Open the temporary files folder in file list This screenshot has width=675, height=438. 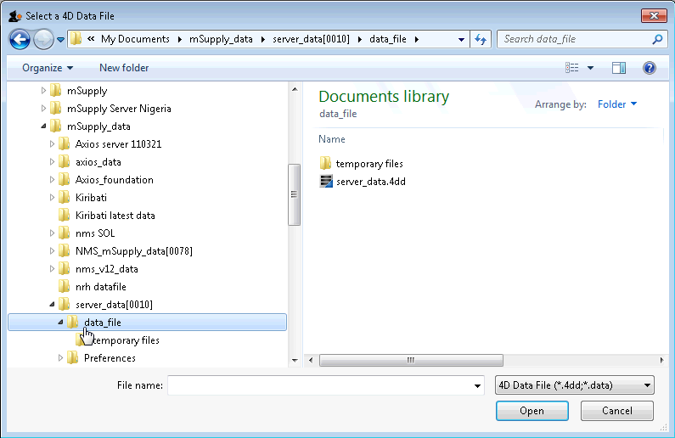pos(368,163)
